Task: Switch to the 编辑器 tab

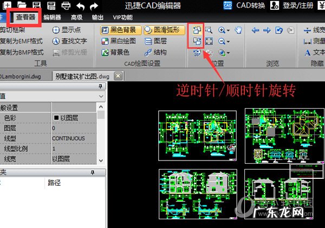Action: [52, 17]
